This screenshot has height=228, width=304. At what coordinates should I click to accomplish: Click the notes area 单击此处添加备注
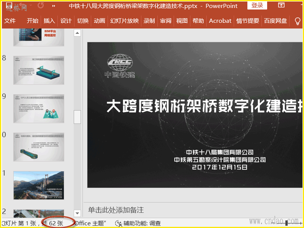[x=116, y=210]
